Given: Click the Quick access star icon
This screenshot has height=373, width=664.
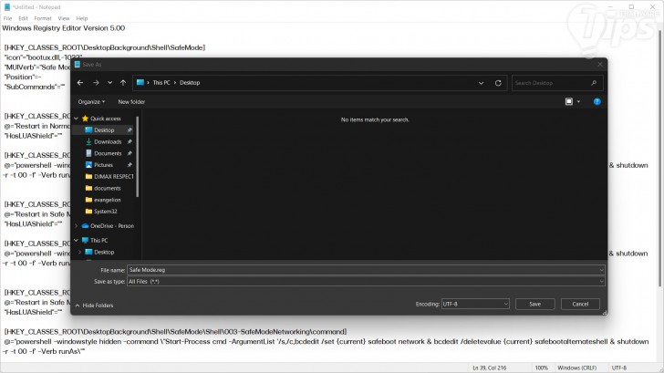Looking at the screenshot, I should pos(85,119).
